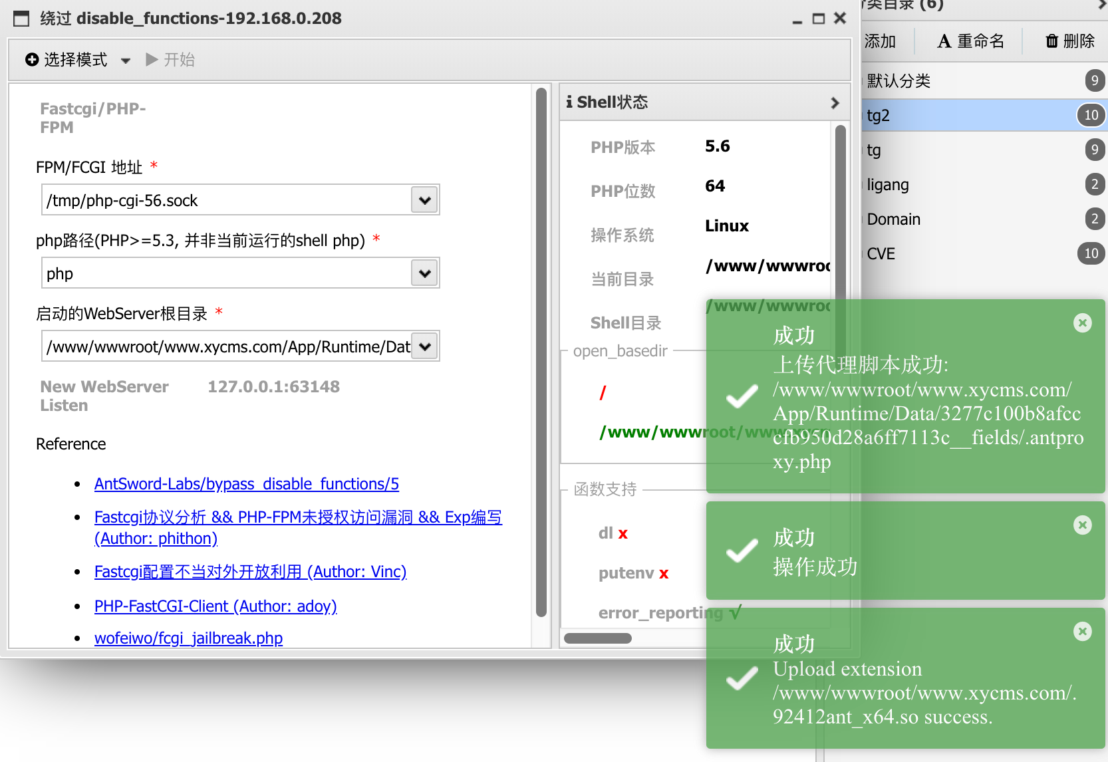Maximize the disable_functions bypass window
The image size is (1108, 762).
click(x=819, y=19)
